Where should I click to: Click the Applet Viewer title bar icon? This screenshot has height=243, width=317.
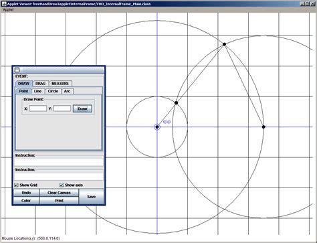pyautogui.click(x=4, y=4)
